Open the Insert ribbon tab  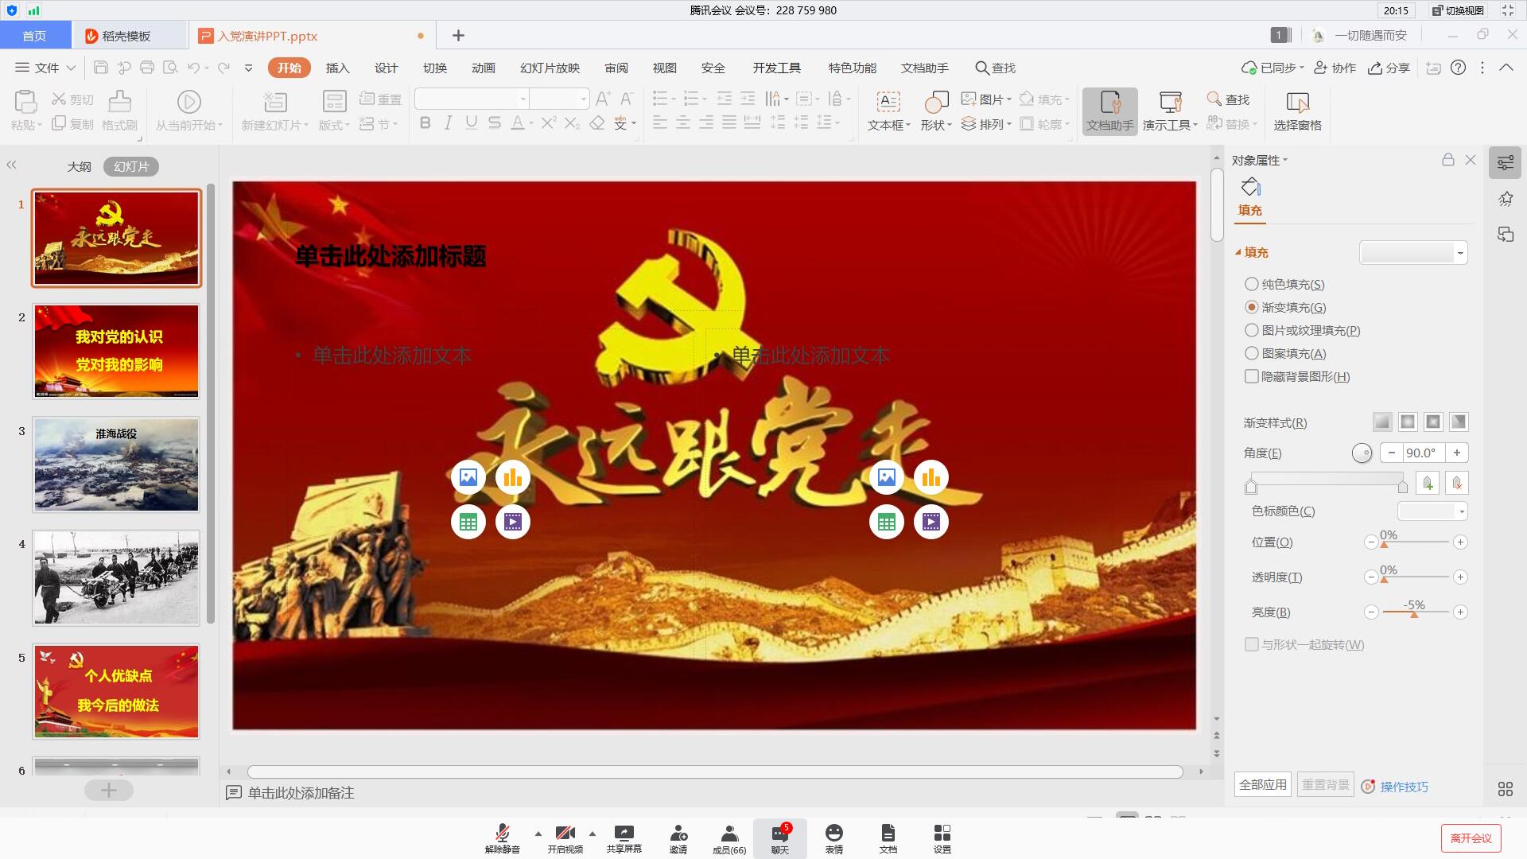[338, 68]
